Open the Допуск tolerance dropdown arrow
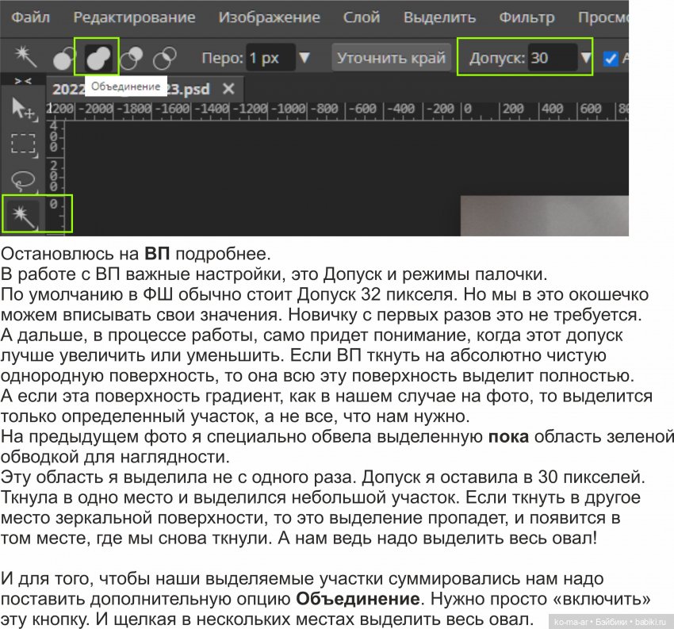Image resolution: width=674 pixels, height=629 pixels. pos(587,57)
